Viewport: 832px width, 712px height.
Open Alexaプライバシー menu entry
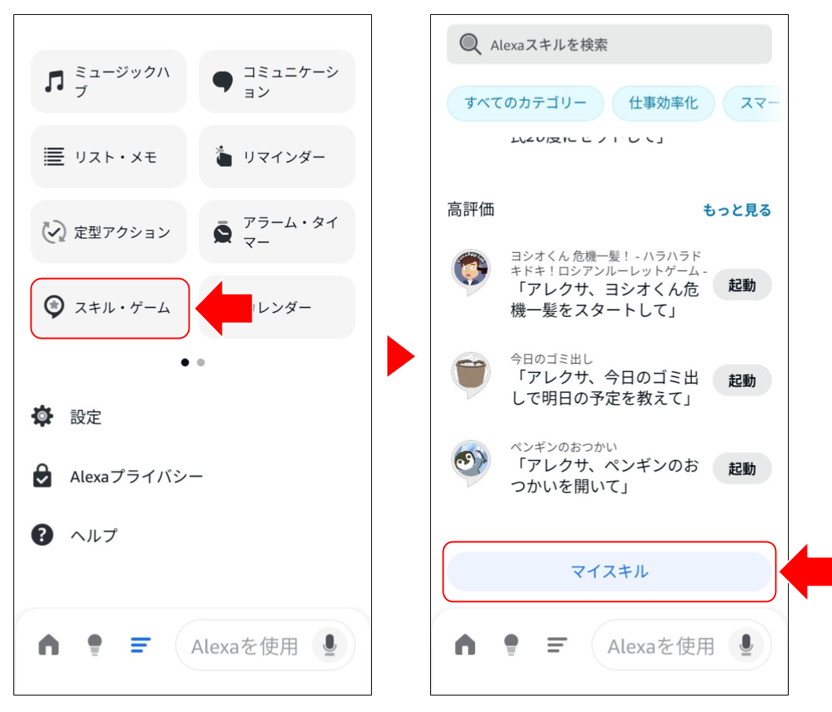(136, 476)
